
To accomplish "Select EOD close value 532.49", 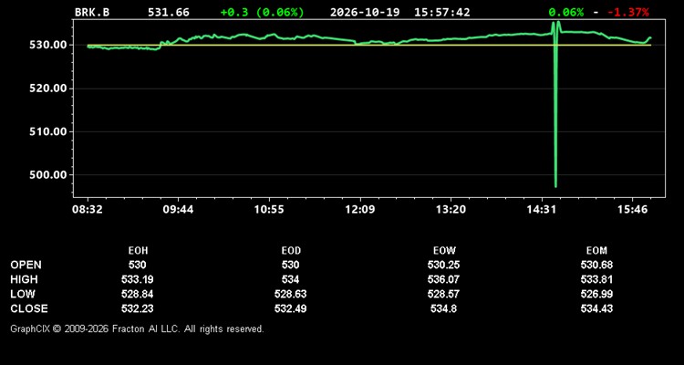I will [x=291, y=308].
